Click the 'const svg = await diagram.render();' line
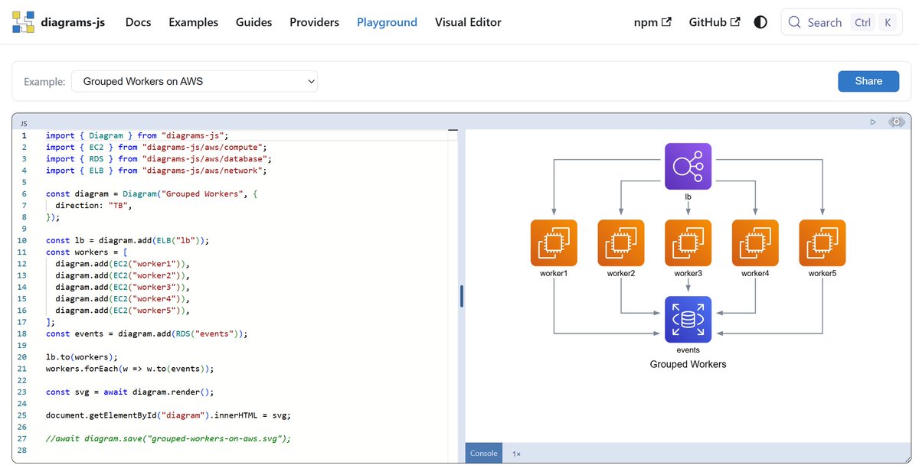919x475 pixels. (129, 392)
